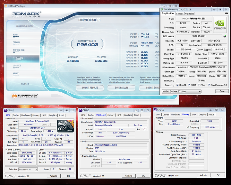Select RESULTS in the 3DMark sidebar

(23, 59)
